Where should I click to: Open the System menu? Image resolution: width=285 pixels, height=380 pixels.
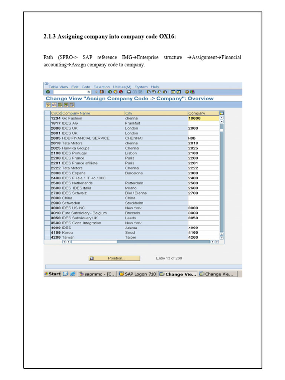point(141,87)
